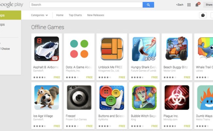Click the blue search magnifier button
This screenshot has height=131, width=213.
pyautogui.click(x=148, y=5)
